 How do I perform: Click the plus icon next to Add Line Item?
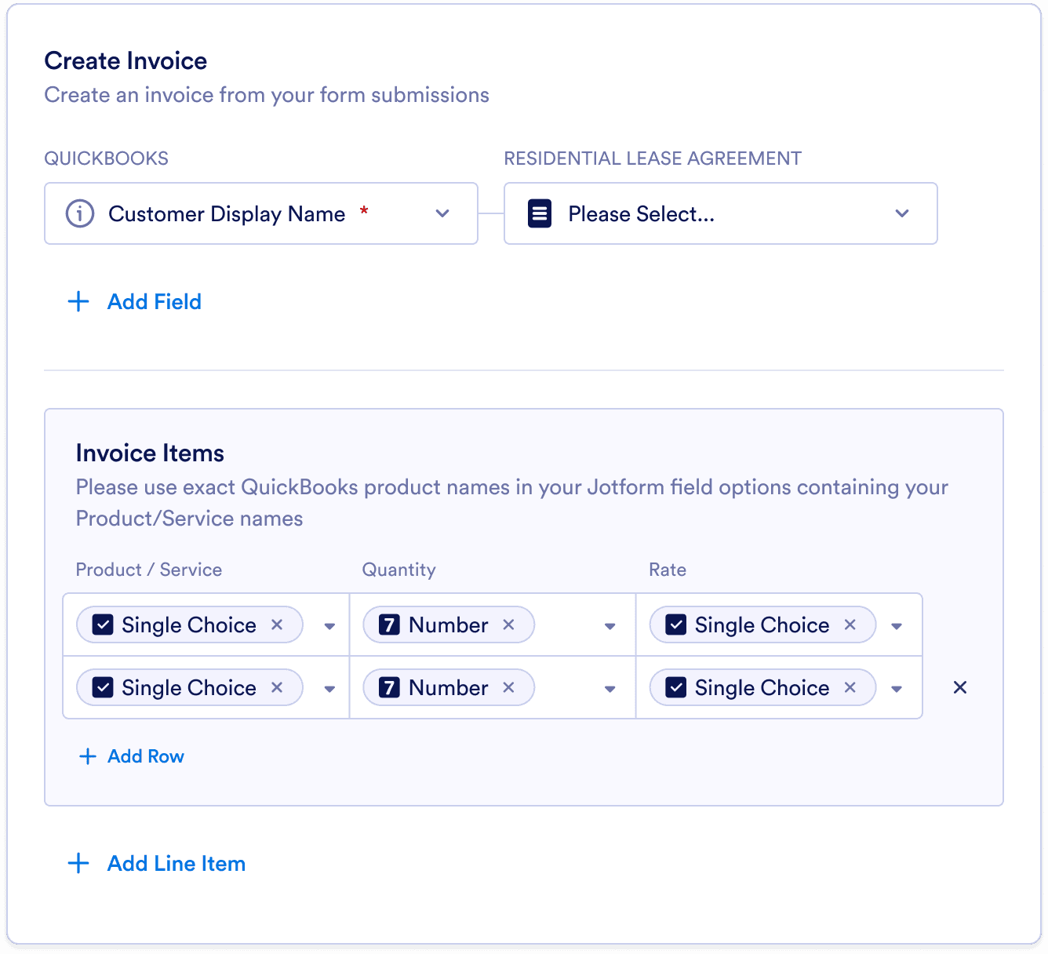78,863
